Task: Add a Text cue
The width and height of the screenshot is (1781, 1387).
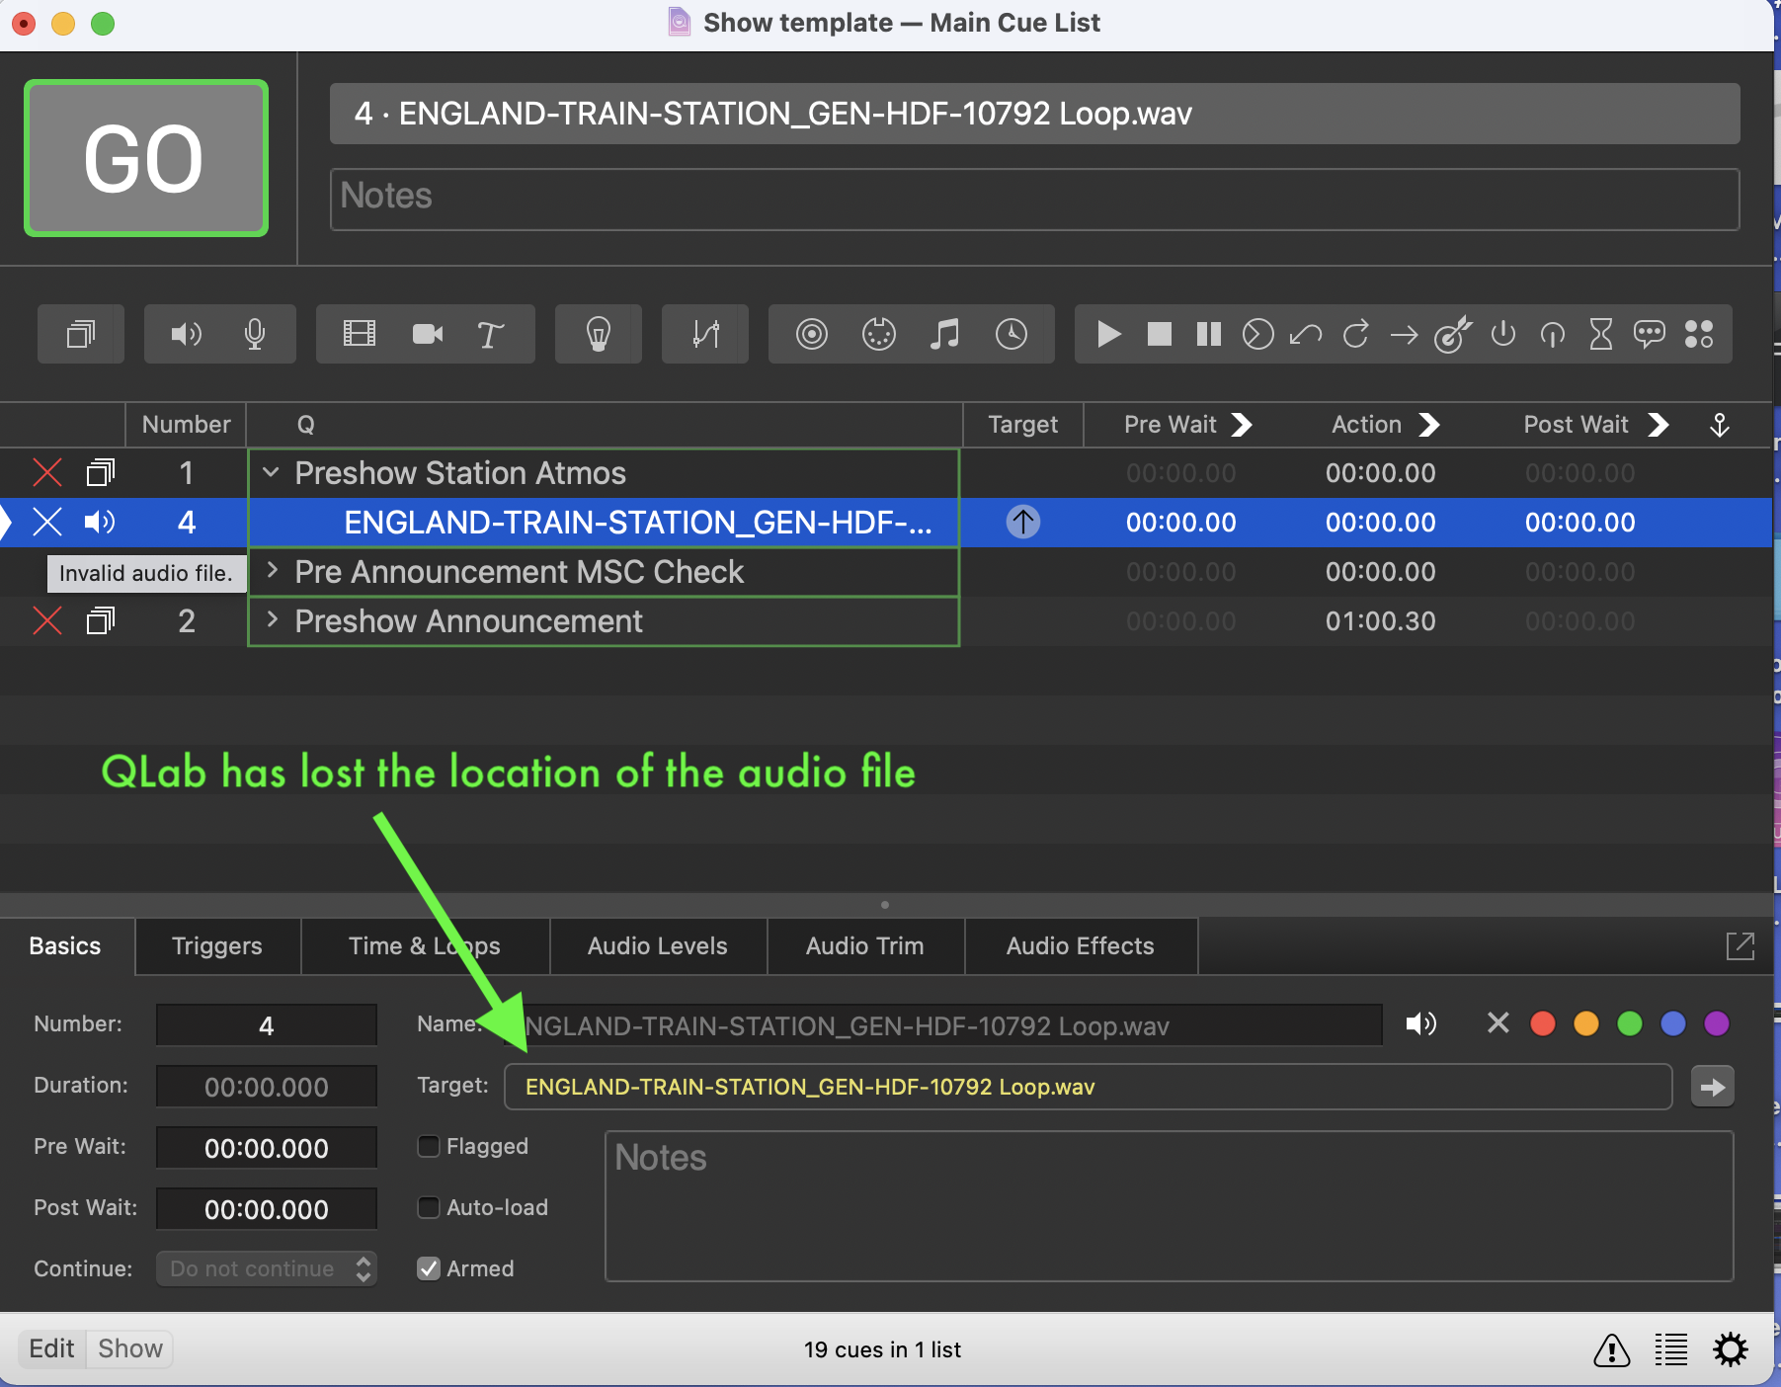Action: coord(490,334)
